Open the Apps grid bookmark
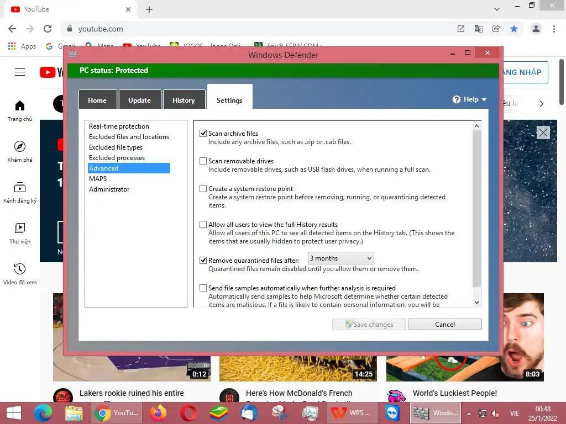Viewport: 566px width, 424px height. (x=22, y=46)
